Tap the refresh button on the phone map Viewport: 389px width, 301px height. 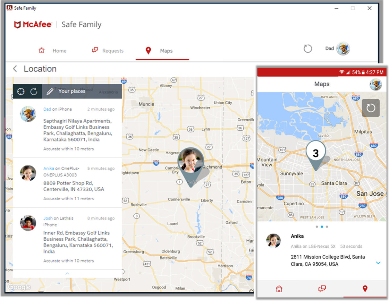coord(371,108)
